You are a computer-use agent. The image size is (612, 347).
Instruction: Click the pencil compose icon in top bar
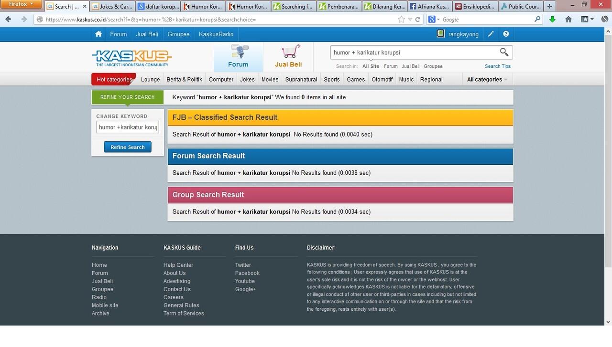click(x=491, y=34)
